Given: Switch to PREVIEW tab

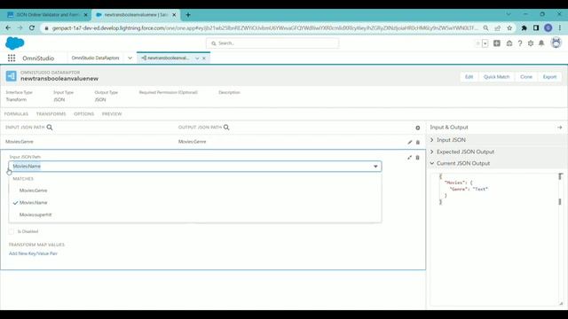Looking at the screenshot, I should 112,114.
